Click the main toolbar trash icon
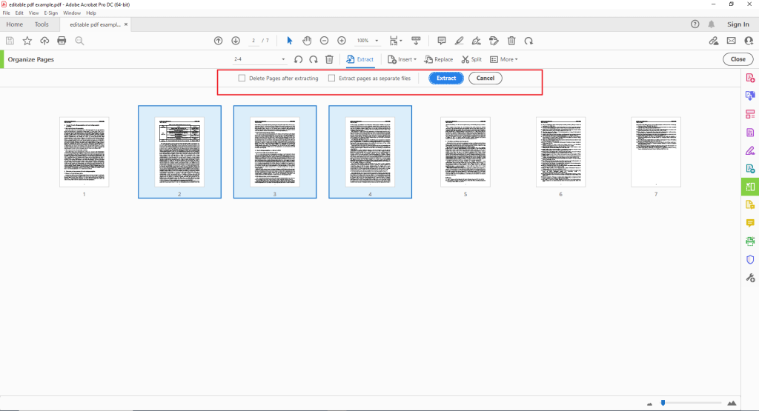759x411 pixels. click(x=511, y=41)
